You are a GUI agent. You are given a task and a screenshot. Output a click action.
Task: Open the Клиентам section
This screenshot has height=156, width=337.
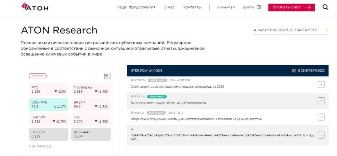[x=226, y=7]
